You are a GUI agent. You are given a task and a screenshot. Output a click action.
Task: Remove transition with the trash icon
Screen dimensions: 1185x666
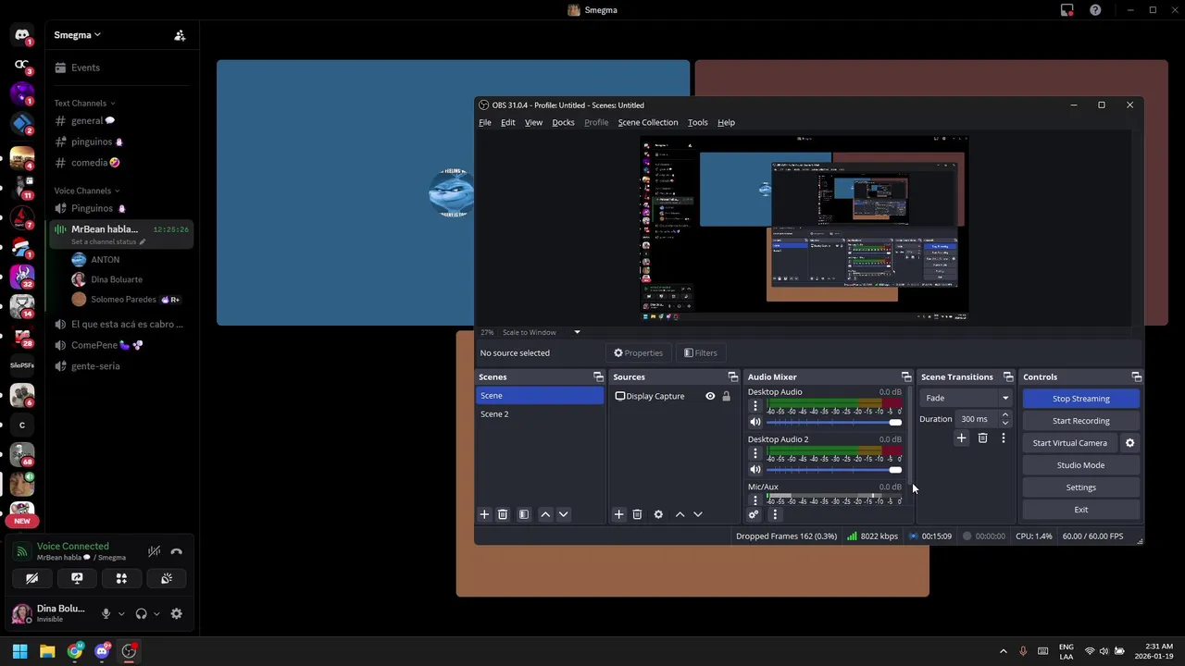(982, 438)
